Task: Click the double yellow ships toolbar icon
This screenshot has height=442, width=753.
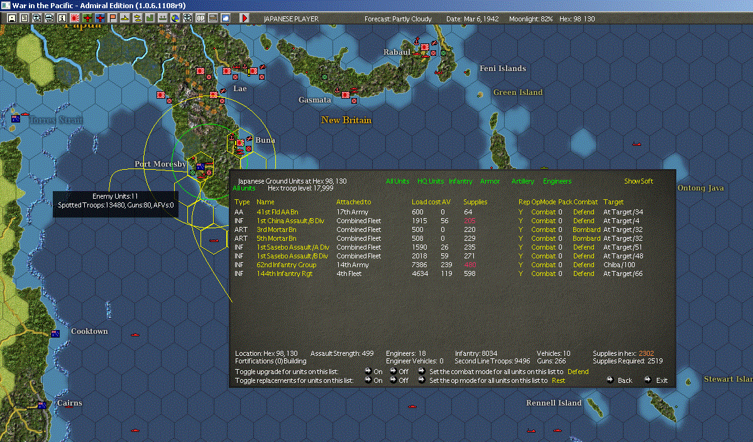Action: (x=138, y=18)
